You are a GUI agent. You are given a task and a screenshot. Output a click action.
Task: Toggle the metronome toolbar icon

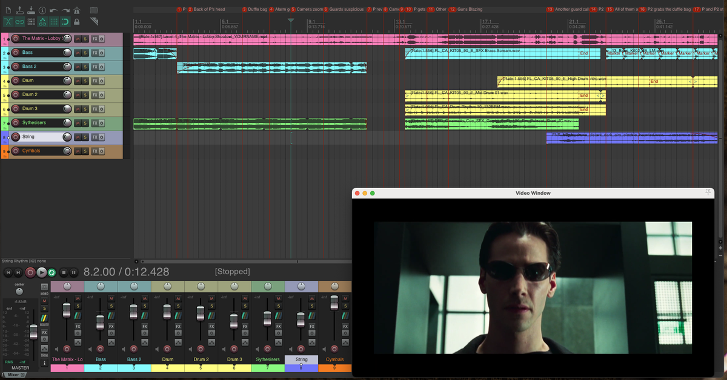76,10
